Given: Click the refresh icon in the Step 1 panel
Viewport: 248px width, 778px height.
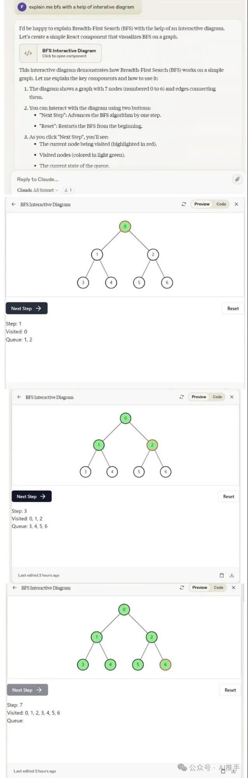Looking at the screenshot, I should (184, 204).
